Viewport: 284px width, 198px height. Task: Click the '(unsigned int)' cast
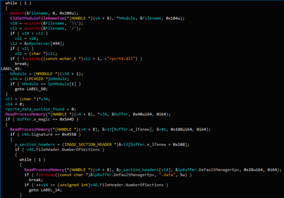[x=74, y=185]
